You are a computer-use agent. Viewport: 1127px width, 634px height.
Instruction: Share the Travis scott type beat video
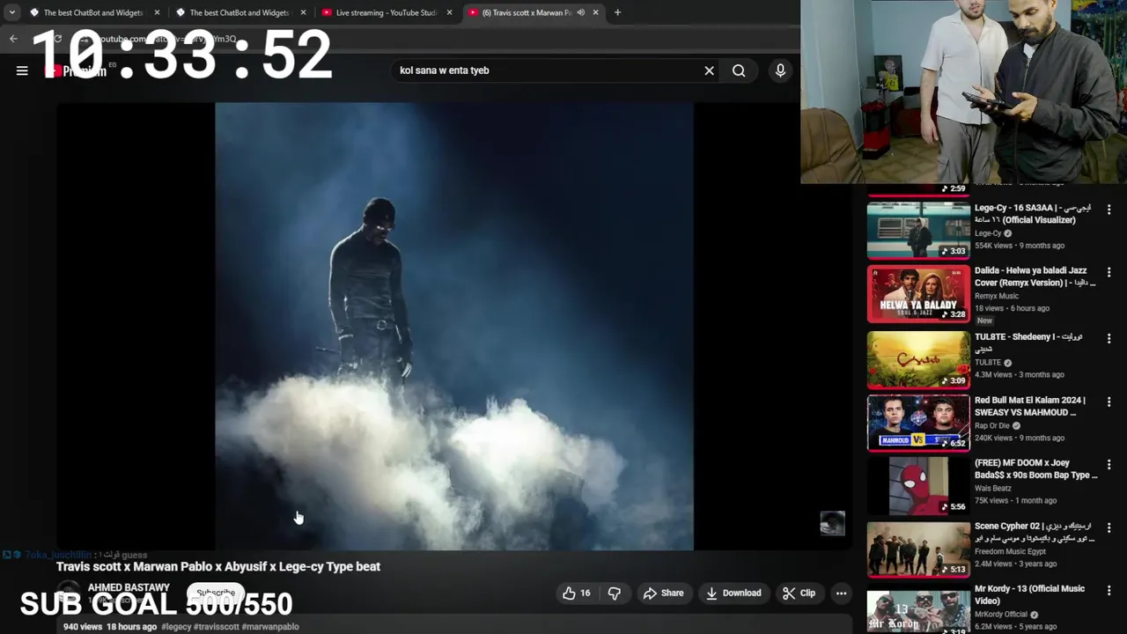pyautogui.click(x=663, y=593)
